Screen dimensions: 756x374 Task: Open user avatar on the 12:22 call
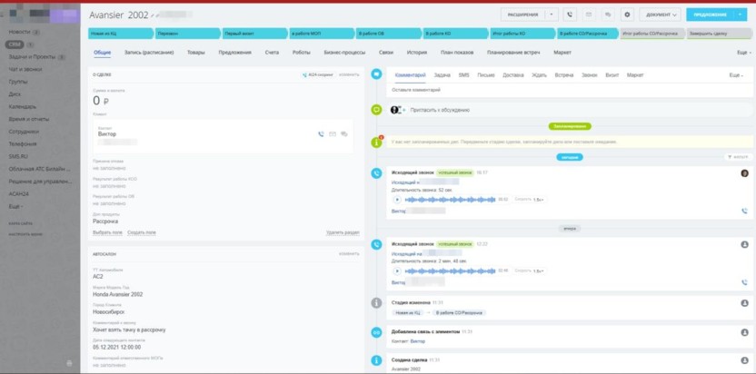[744, 244]
